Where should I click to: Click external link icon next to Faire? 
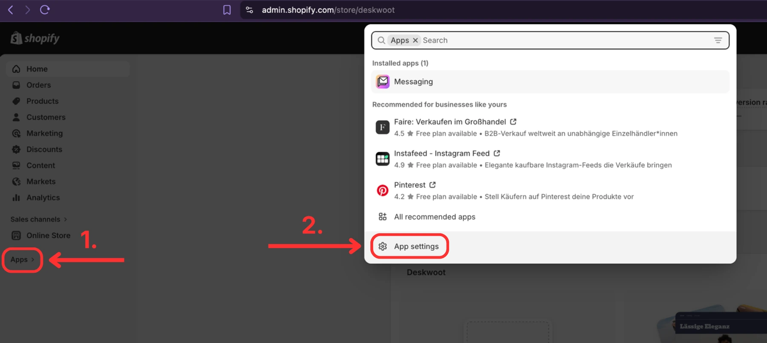[x=513, y=122]
